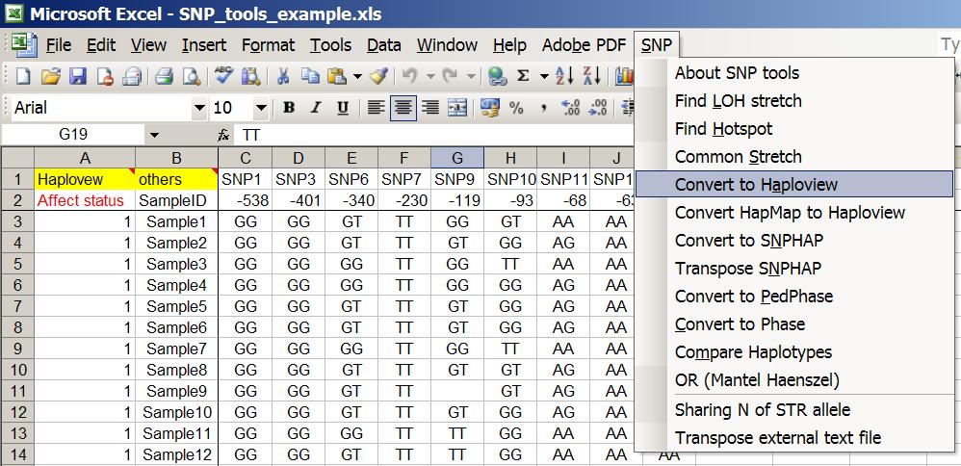This screenshot has height=466, width=961.
Task: Apply the Comma style icon
Action: [544, 109]
